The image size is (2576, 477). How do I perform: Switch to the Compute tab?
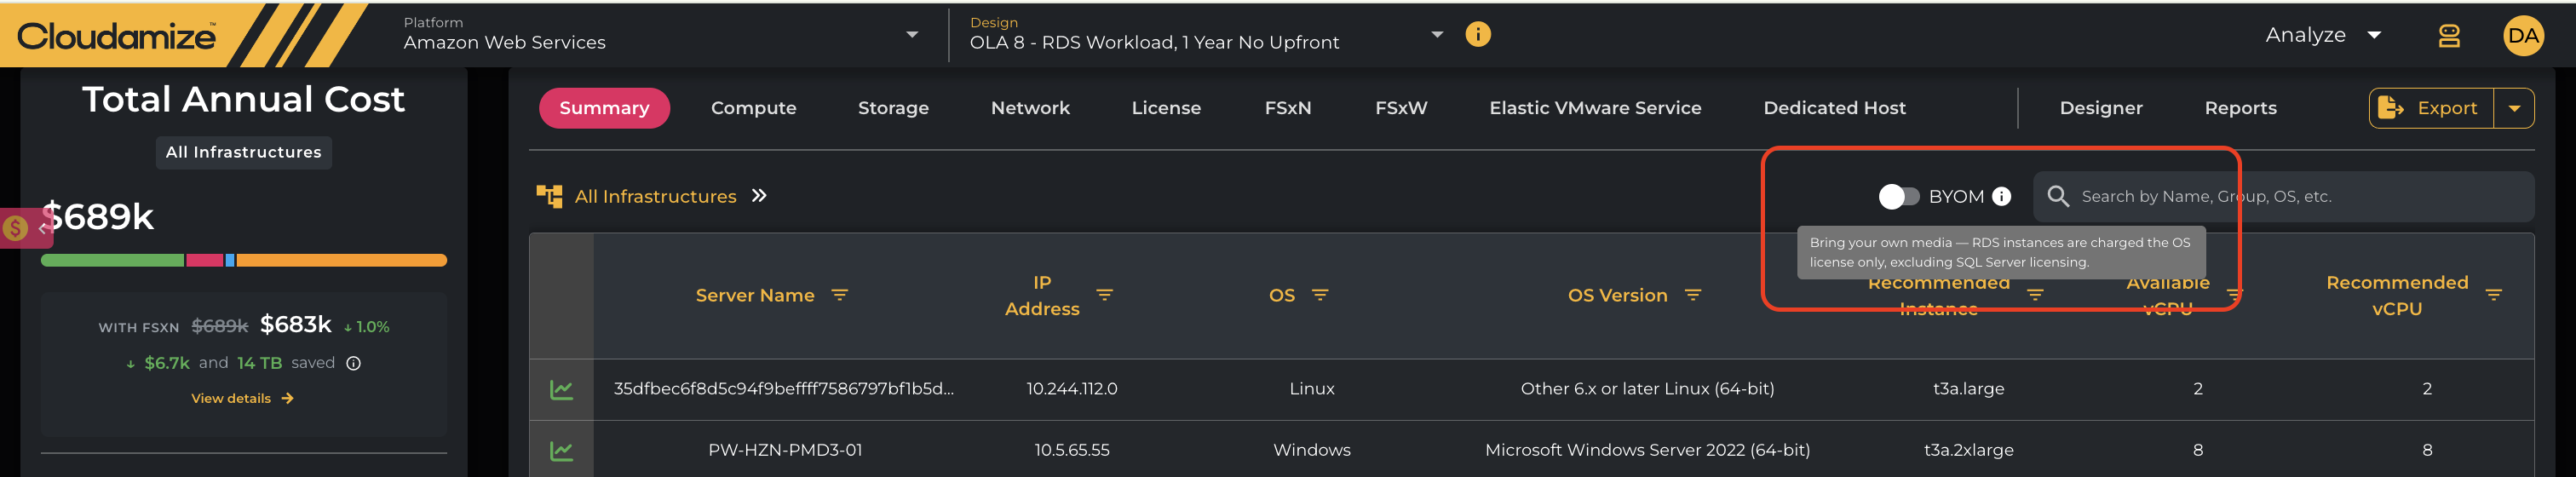click(753, 108)
